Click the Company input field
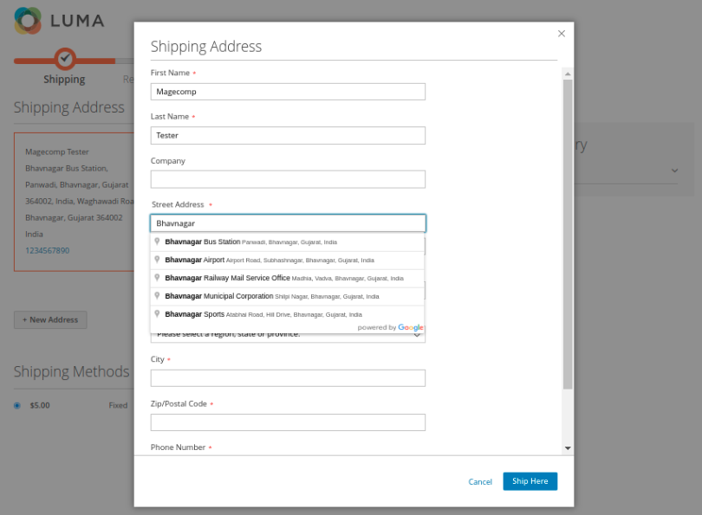 pyautogui.click(x=288, y=179)
